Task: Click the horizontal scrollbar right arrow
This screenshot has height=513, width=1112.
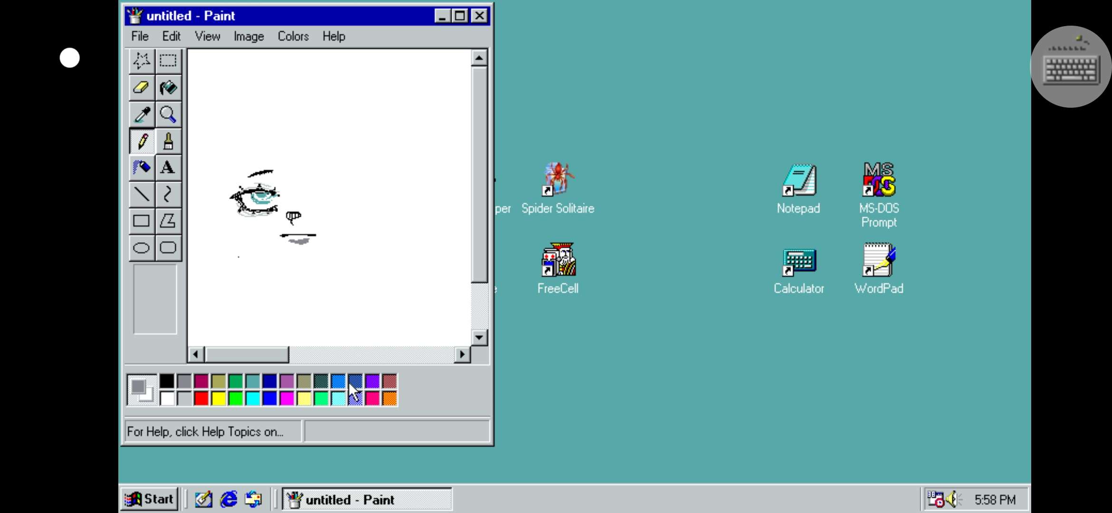Action: [462, 354]
